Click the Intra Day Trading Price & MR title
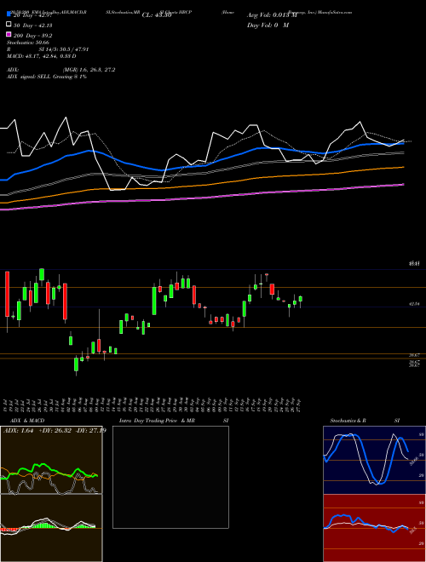Screen dimensions: 426x562 point(157,421)
